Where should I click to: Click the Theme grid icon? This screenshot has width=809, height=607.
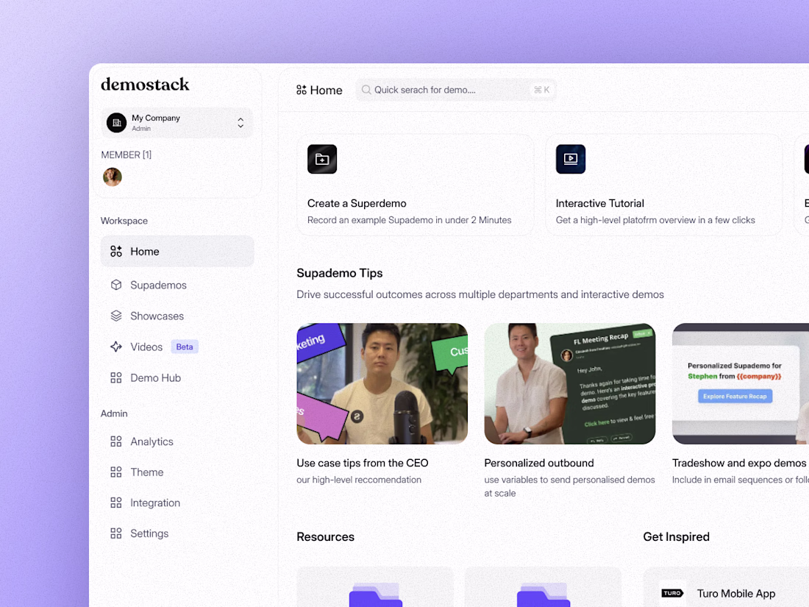(116, 472)
